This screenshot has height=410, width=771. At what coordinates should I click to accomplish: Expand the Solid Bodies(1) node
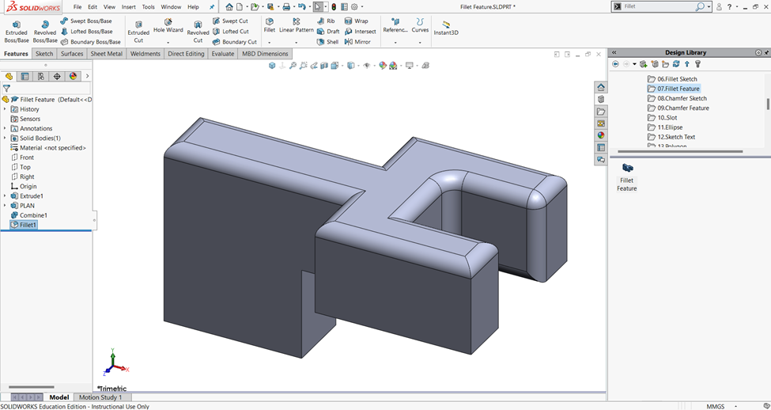point(6,139)
